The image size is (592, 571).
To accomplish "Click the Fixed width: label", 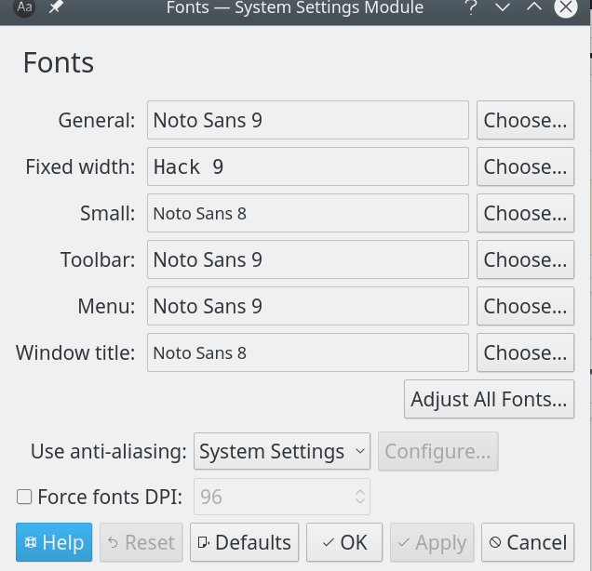I will [x=80, y=166].
